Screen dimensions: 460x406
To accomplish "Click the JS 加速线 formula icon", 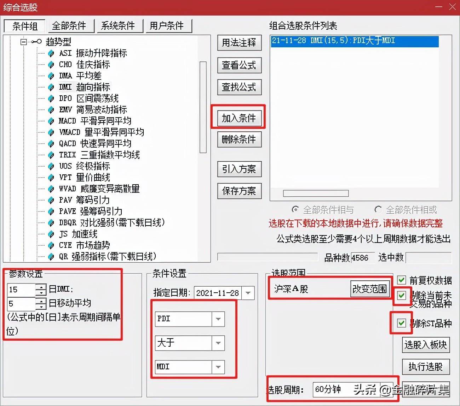I will [x=51, y=234].
